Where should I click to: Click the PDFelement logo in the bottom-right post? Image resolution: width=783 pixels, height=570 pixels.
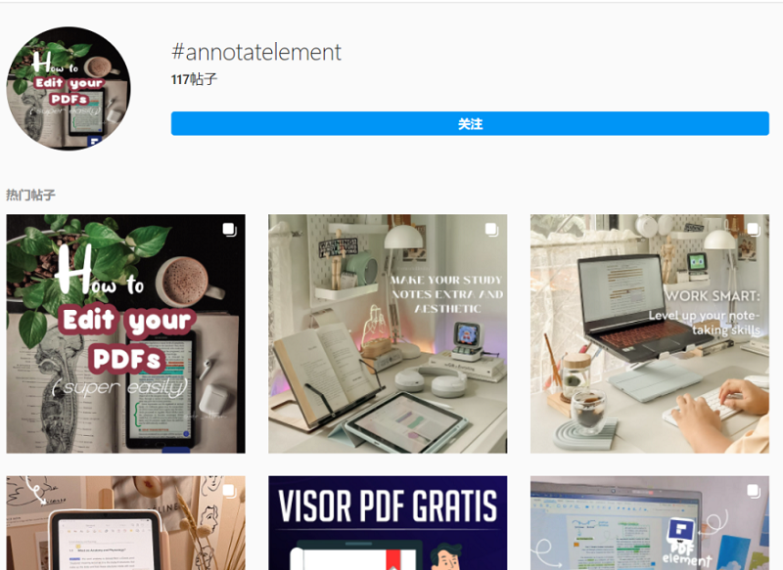(681, 531)
